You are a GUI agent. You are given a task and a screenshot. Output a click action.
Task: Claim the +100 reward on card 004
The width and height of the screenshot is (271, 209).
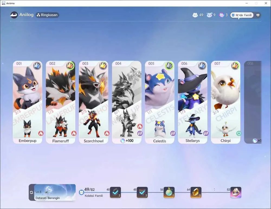pyautogui.click(x=127, y=141)
